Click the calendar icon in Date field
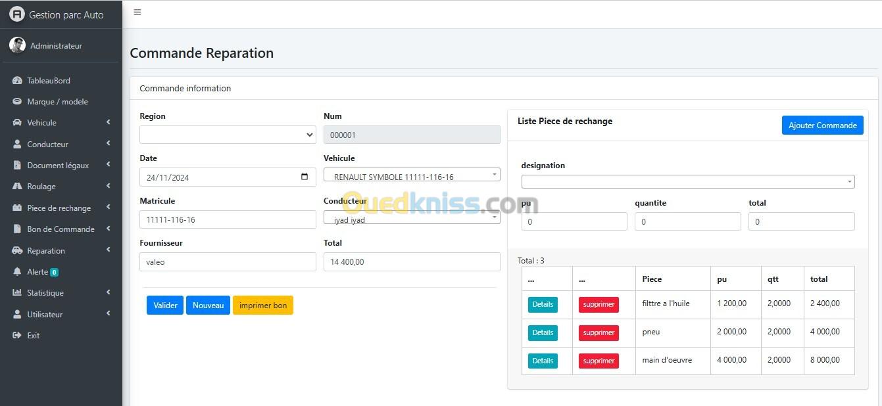 tap(304, 177)
